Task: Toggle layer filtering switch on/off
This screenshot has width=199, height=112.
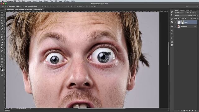Action: pyautogui.click(x=198, y=13)
